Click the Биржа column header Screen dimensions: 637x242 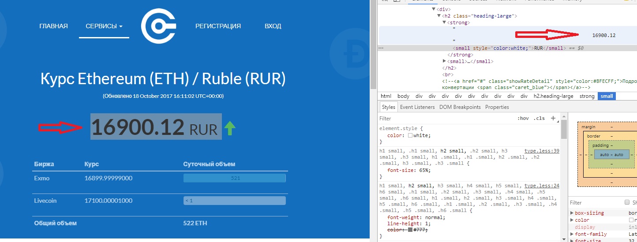click(44, 164)
